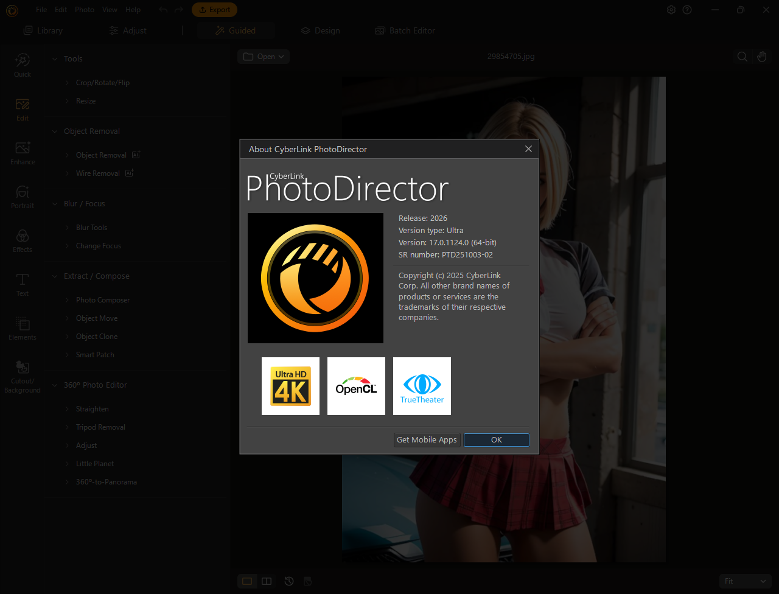Click the large PhotoDirector logo image
Viewport: 779px width, 594px height.
[x=315, y=278]
